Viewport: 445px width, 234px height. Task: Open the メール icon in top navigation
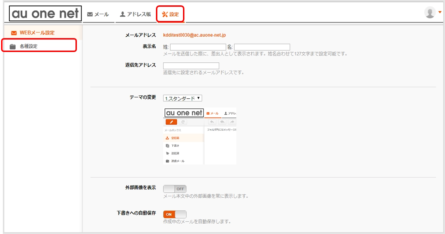point(89,15)
